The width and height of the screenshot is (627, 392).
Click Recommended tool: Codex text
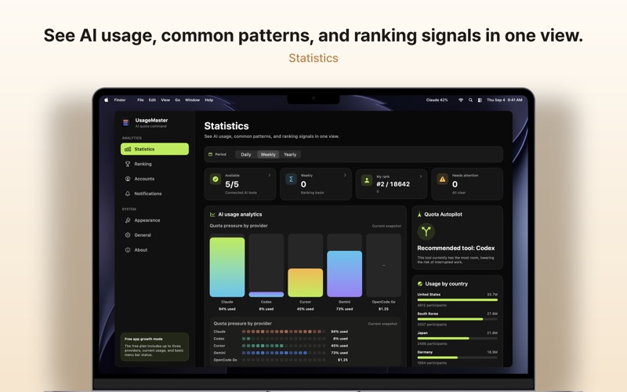456,248
